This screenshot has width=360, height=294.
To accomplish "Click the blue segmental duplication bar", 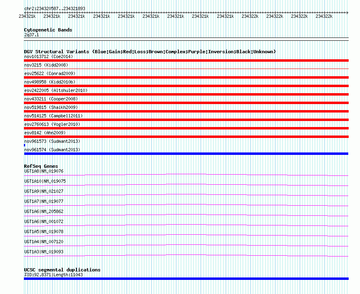I will [x=186, y=279].
